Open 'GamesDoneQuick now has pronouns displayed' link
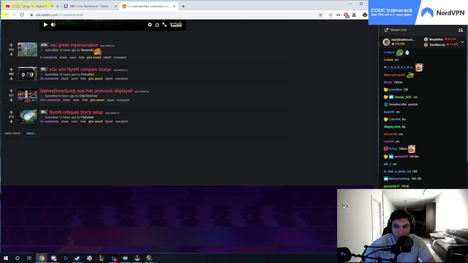 (x=86, y=91)
